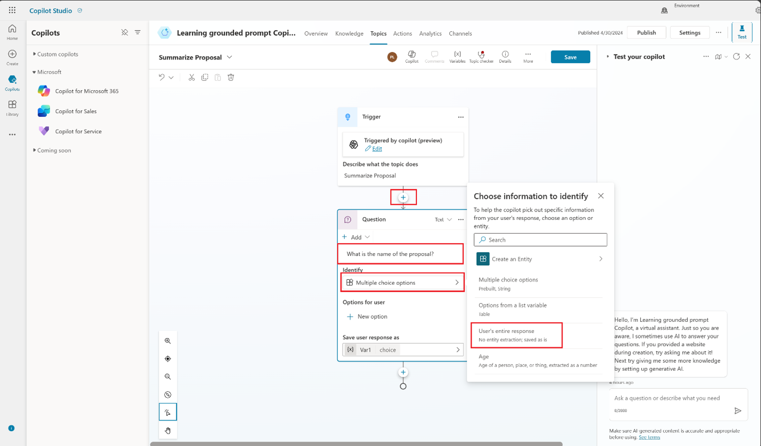Open the undo history dropdown arrow
Image resolution: width=761 pixels, height=446 pixels.
click(171, 78)
